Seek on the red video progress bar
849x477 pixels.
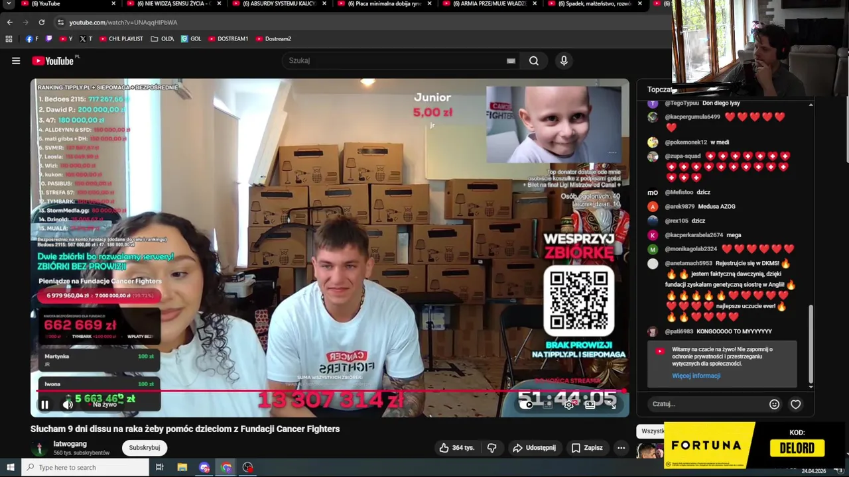[x=330, y=391]
